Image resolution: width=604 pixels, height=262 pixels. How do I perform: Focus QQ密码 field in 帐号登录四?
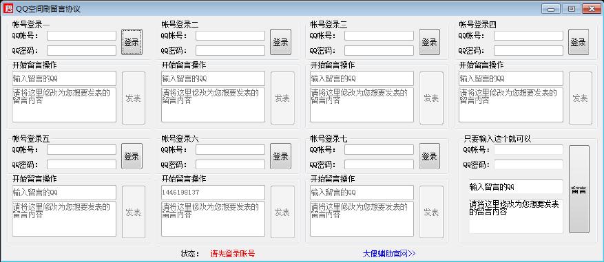[x=528, y=50]
